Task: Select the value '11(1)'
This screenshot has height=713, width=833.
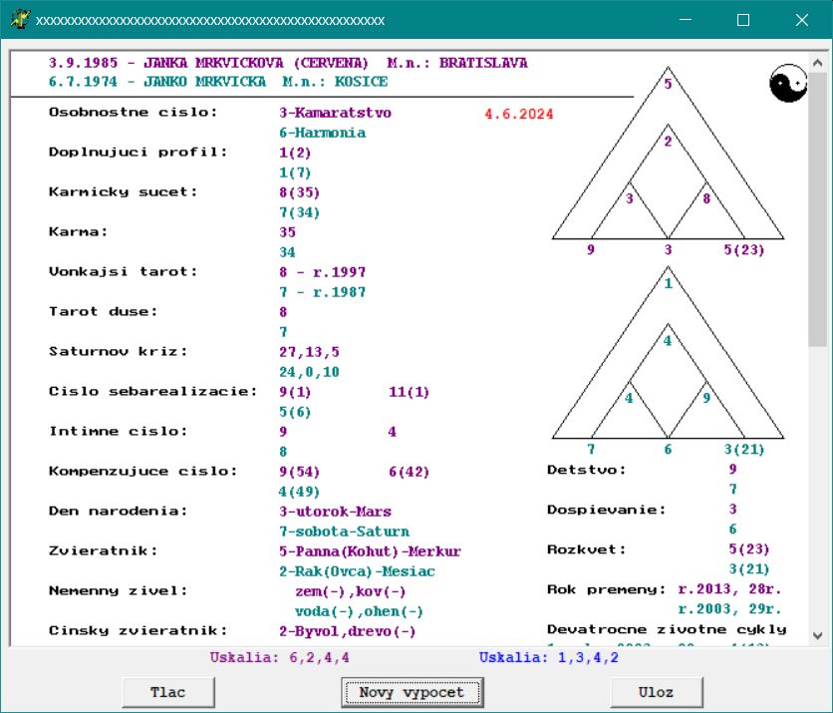Action: 409,392
